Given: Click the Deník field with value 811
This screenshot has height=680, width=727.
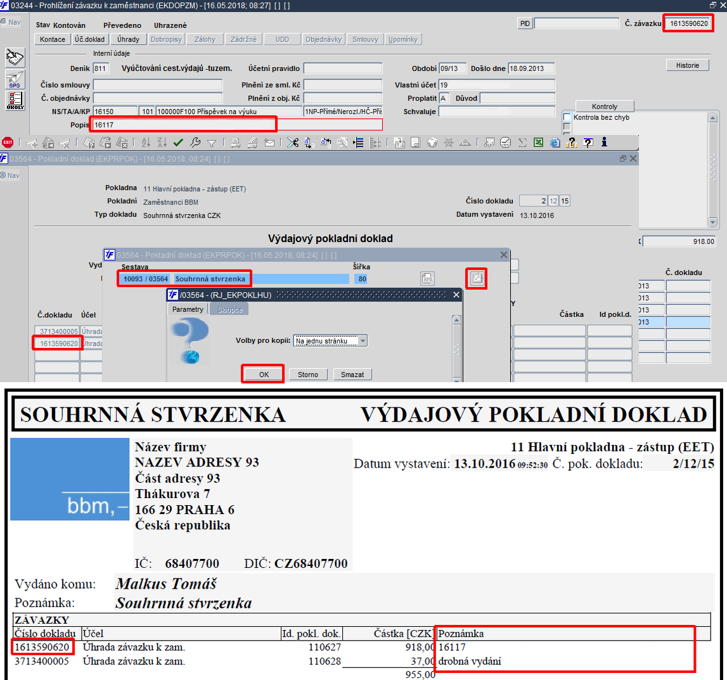Looking at the screenshot, I should point(101,68).
